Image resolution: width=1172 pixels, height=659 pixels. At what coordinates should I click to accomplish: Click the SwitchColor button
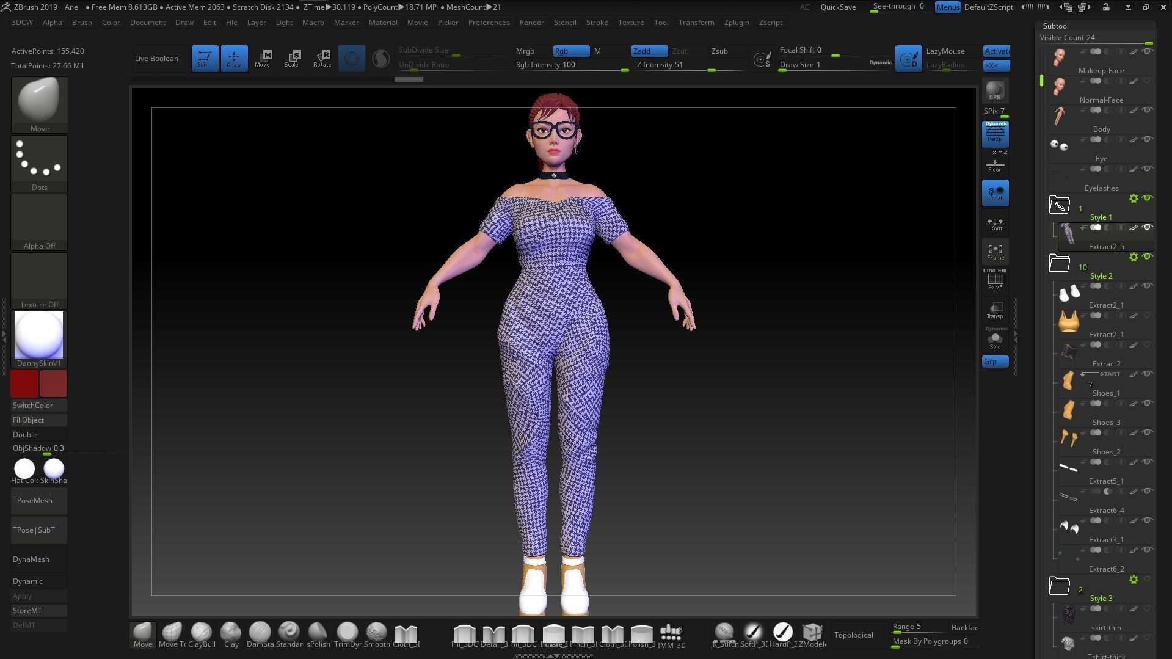point(39,406)
